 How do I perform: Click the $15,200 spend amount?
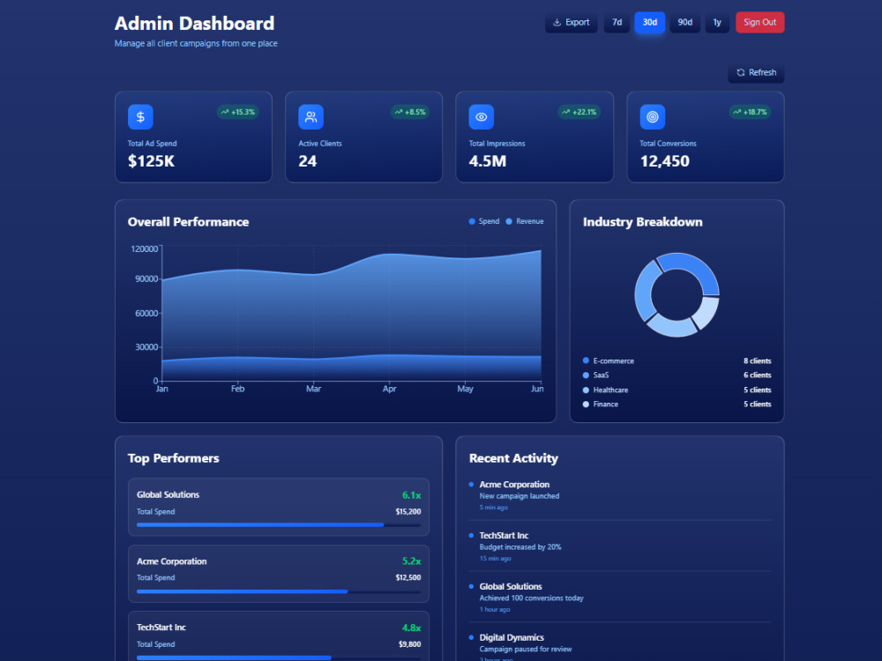coord(407,511)
